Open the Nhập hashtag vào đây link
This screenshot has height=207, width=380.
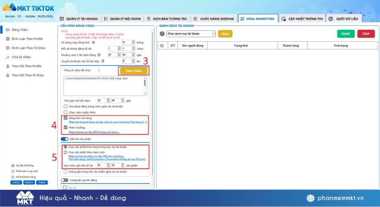click(x=94, y=132)
